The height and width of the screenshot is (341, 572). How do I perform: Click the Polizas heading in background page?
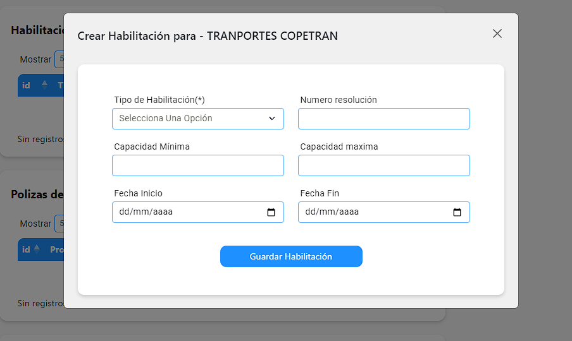(37, 194)
